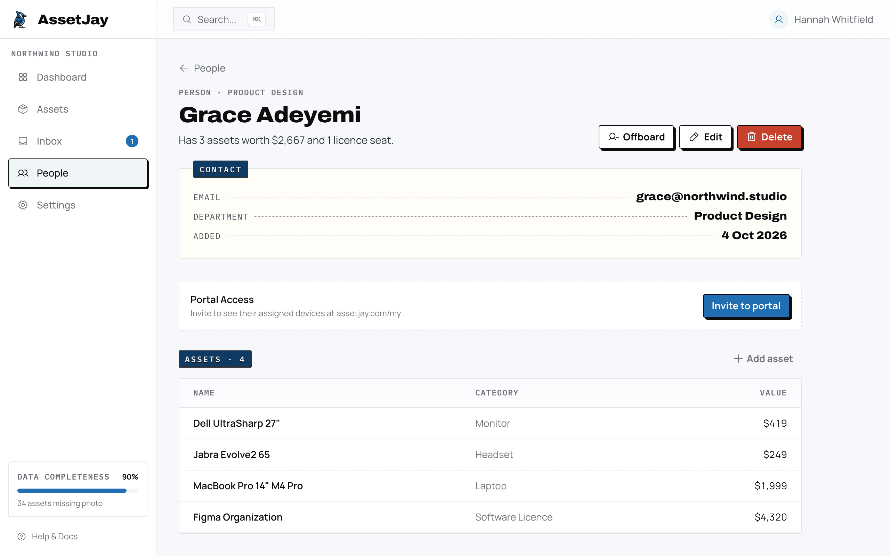Screen dimensions: 890x556
Task: Click the $4,320 value cell
Action: click(x=770, y=517)
